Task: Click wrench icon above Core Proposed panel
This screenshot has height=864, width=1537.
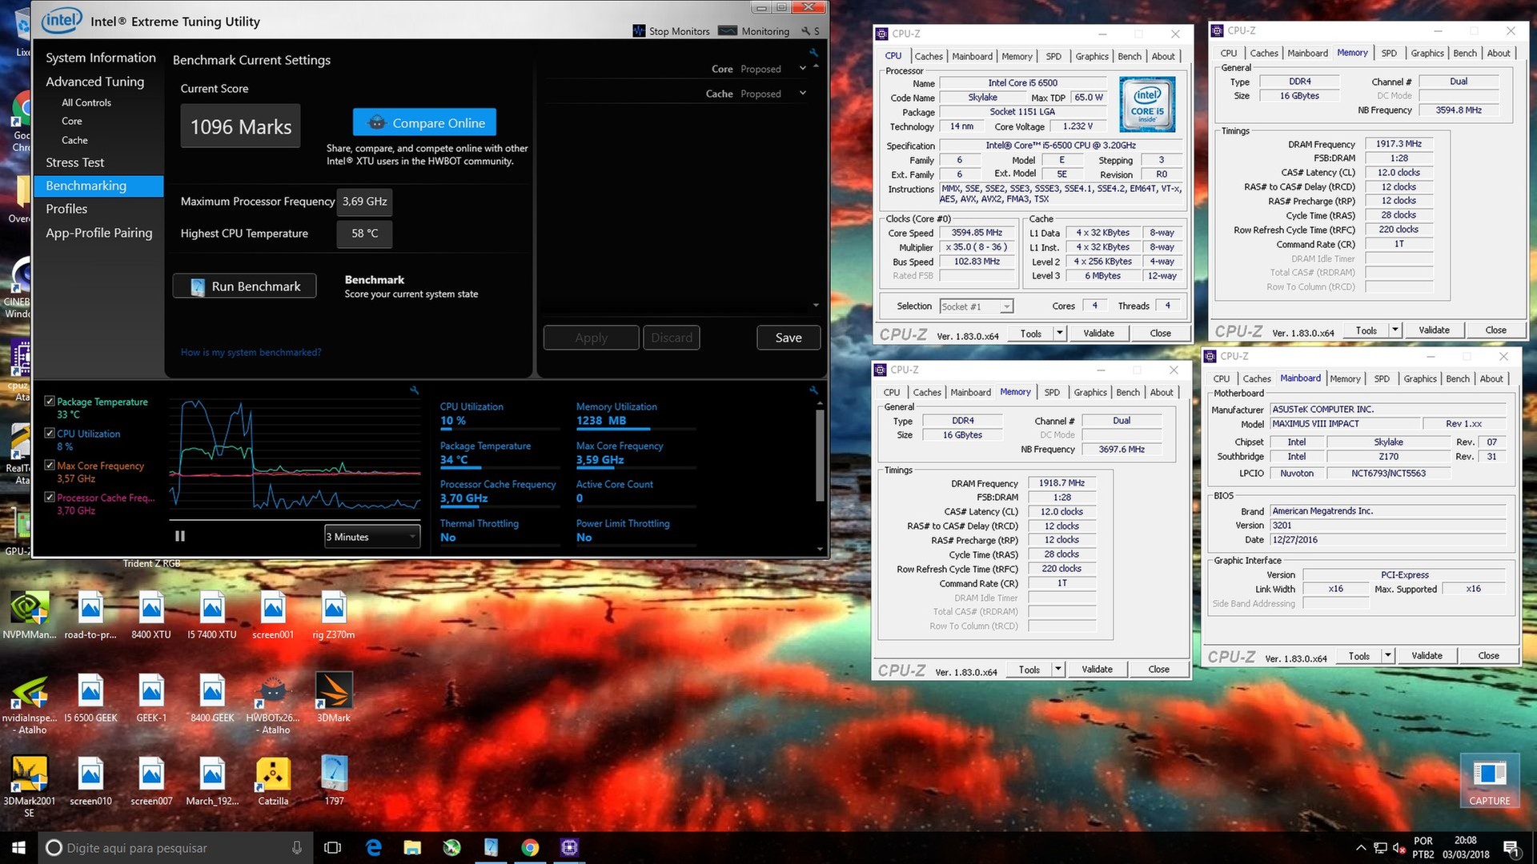Action: click(x=813, y=52)
